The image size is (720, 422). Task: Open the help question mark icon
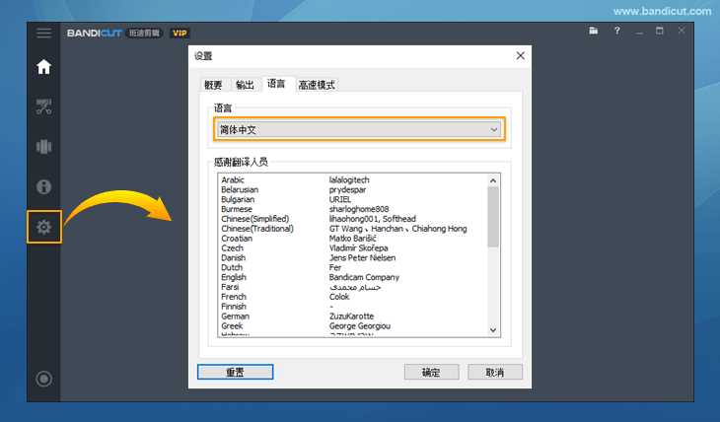click(617, 31)
